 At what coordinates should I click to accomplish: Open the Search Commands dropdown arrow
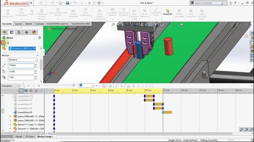tap(226, 3)
